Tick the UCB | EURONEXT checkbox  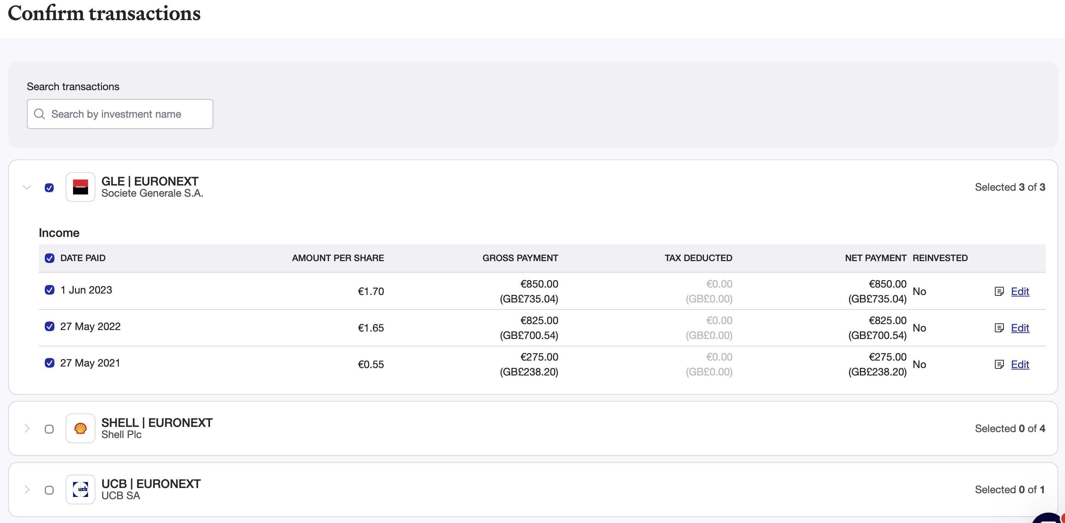coord(49,490)
